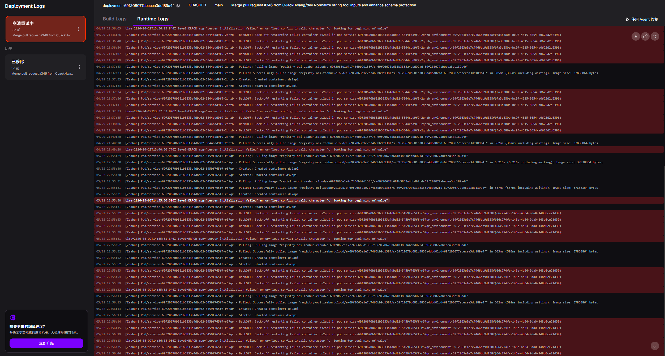This screenshot has width=665, height=356.
Task: Select the 04/29 21:37:33 Pulled in 385ms line
Action: 379,73
